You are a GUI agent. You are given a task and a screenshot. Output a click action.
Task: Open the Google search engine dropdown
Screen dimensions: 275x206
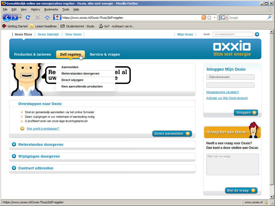point(224,18)
